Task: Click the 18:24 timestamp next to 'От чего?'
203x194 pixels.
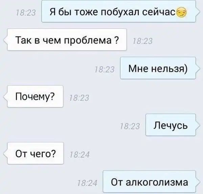Action: (80, 155)
